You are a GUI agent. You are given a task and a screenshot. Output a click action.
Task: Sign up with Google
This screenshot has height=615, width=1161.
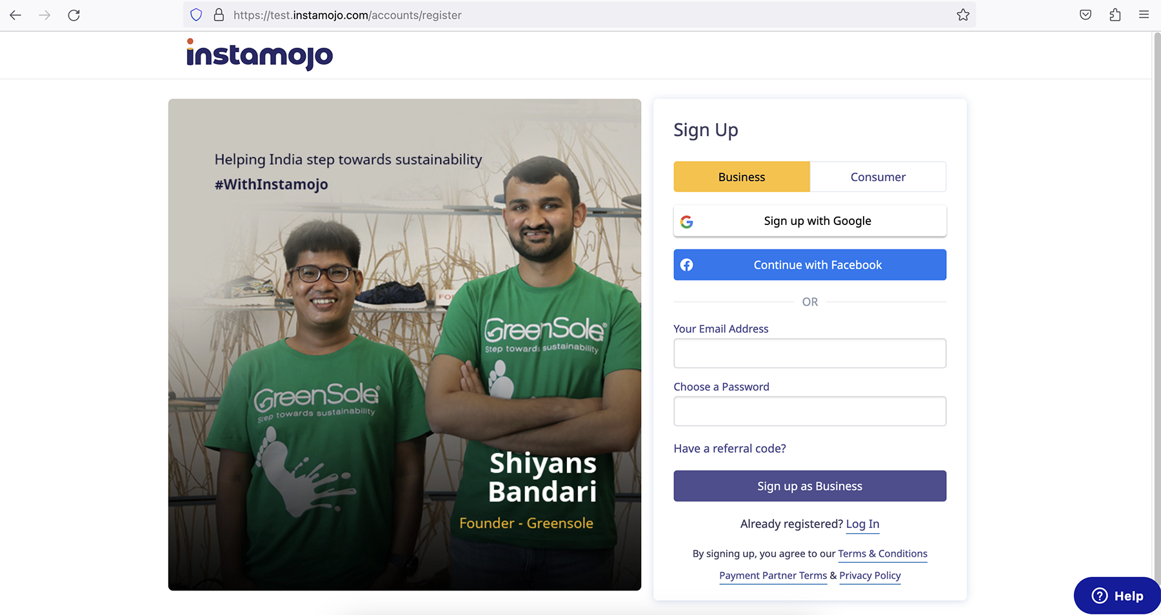pos(810,221)
